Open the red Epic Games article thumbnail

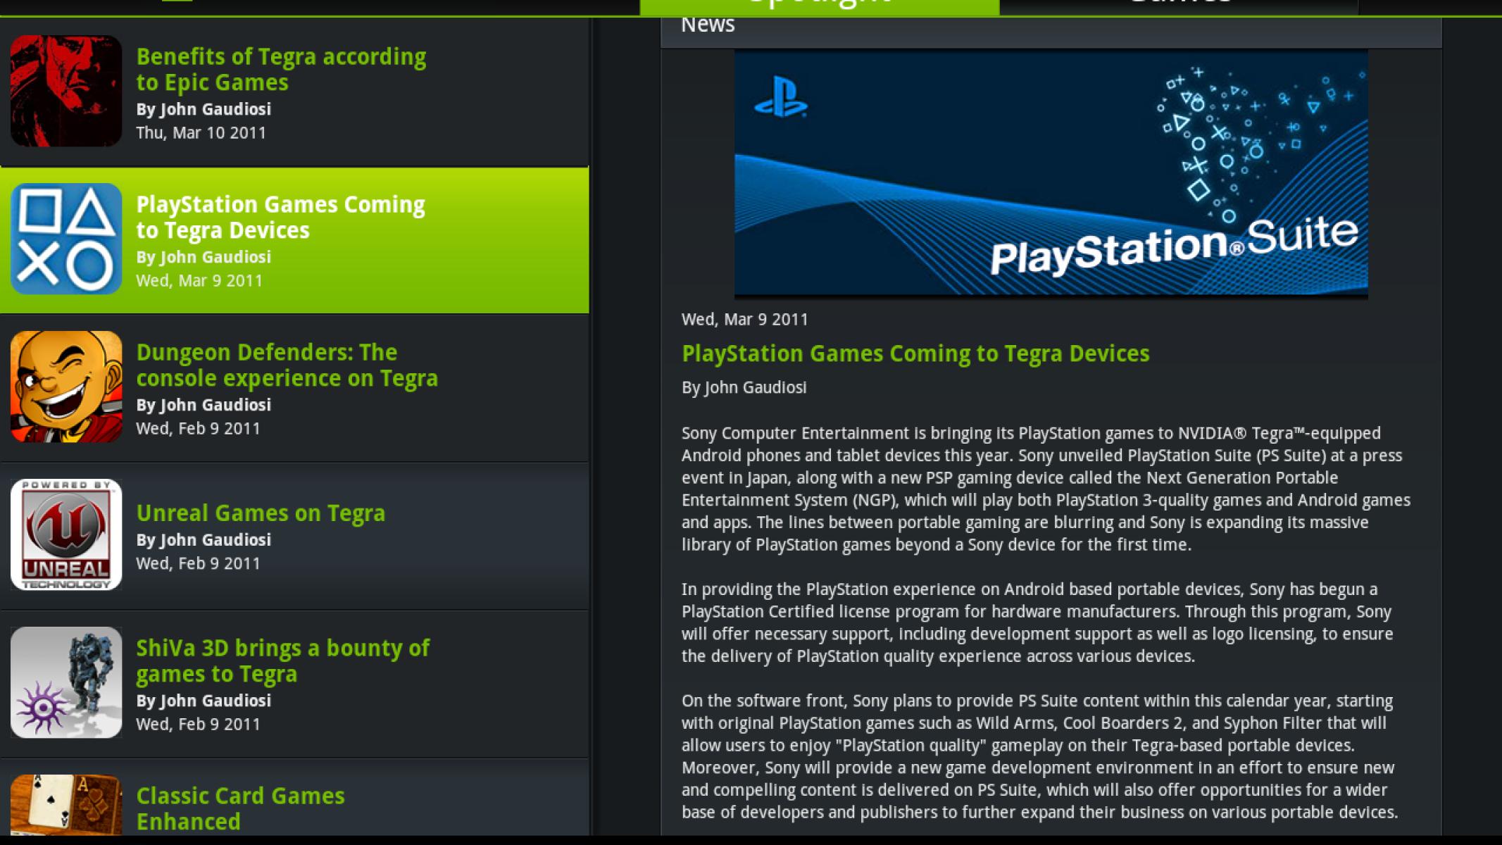coord(66,91)
